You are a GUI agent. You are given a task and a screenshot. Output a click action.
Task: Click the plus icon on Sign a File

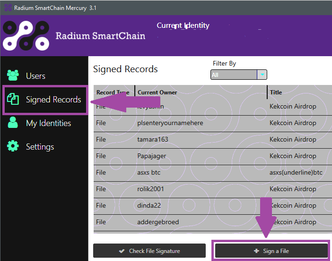256,251
